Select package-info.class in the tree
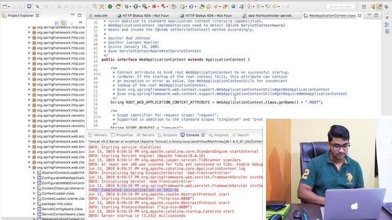 click(57, 204)
